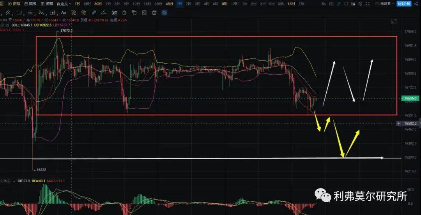Click the trash can delete-drawings icon
This screenshot has width=421, height=215.
coord(154,12)
